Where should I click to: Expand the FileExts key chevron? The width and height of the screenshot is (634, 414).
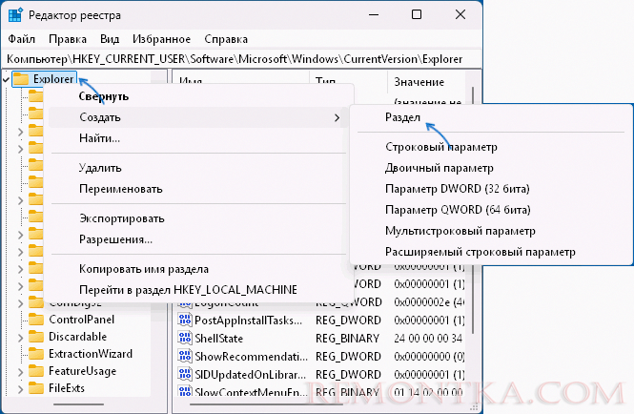click(x=20, y=389)
